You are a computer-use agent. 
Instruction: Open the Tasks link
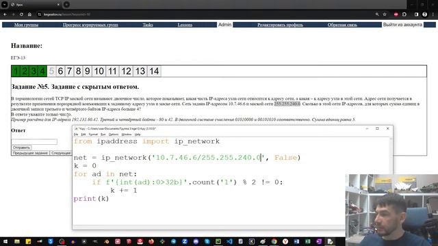pos(148,25)
